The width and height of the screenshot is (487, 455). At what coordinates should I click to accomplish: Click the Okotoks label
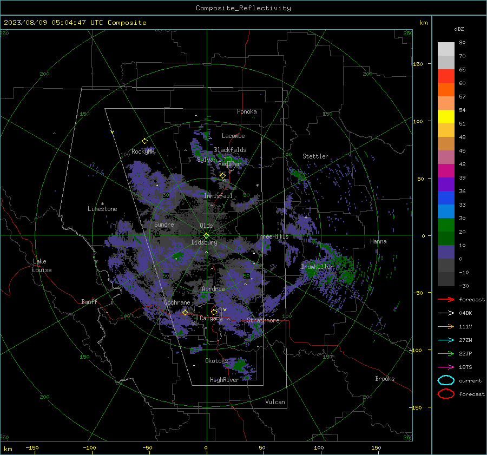pos(216,360)
